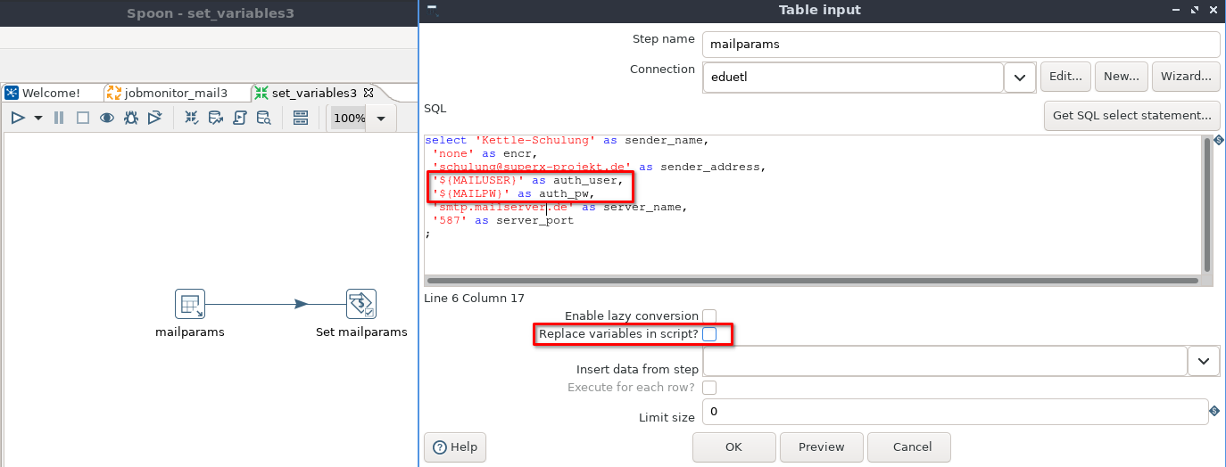This screenshot has height=467, width=1226.
Task: Select the Set mailparams step icon
Action: (x=360, y=304)
